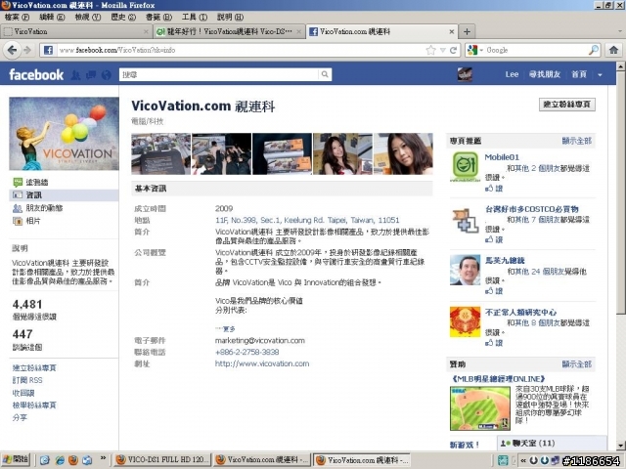Image resolution: width=626 pixels, height=469 pixels.
Task: Open the Facebook account dropdown arrow
Action: (x=600, y=74)
